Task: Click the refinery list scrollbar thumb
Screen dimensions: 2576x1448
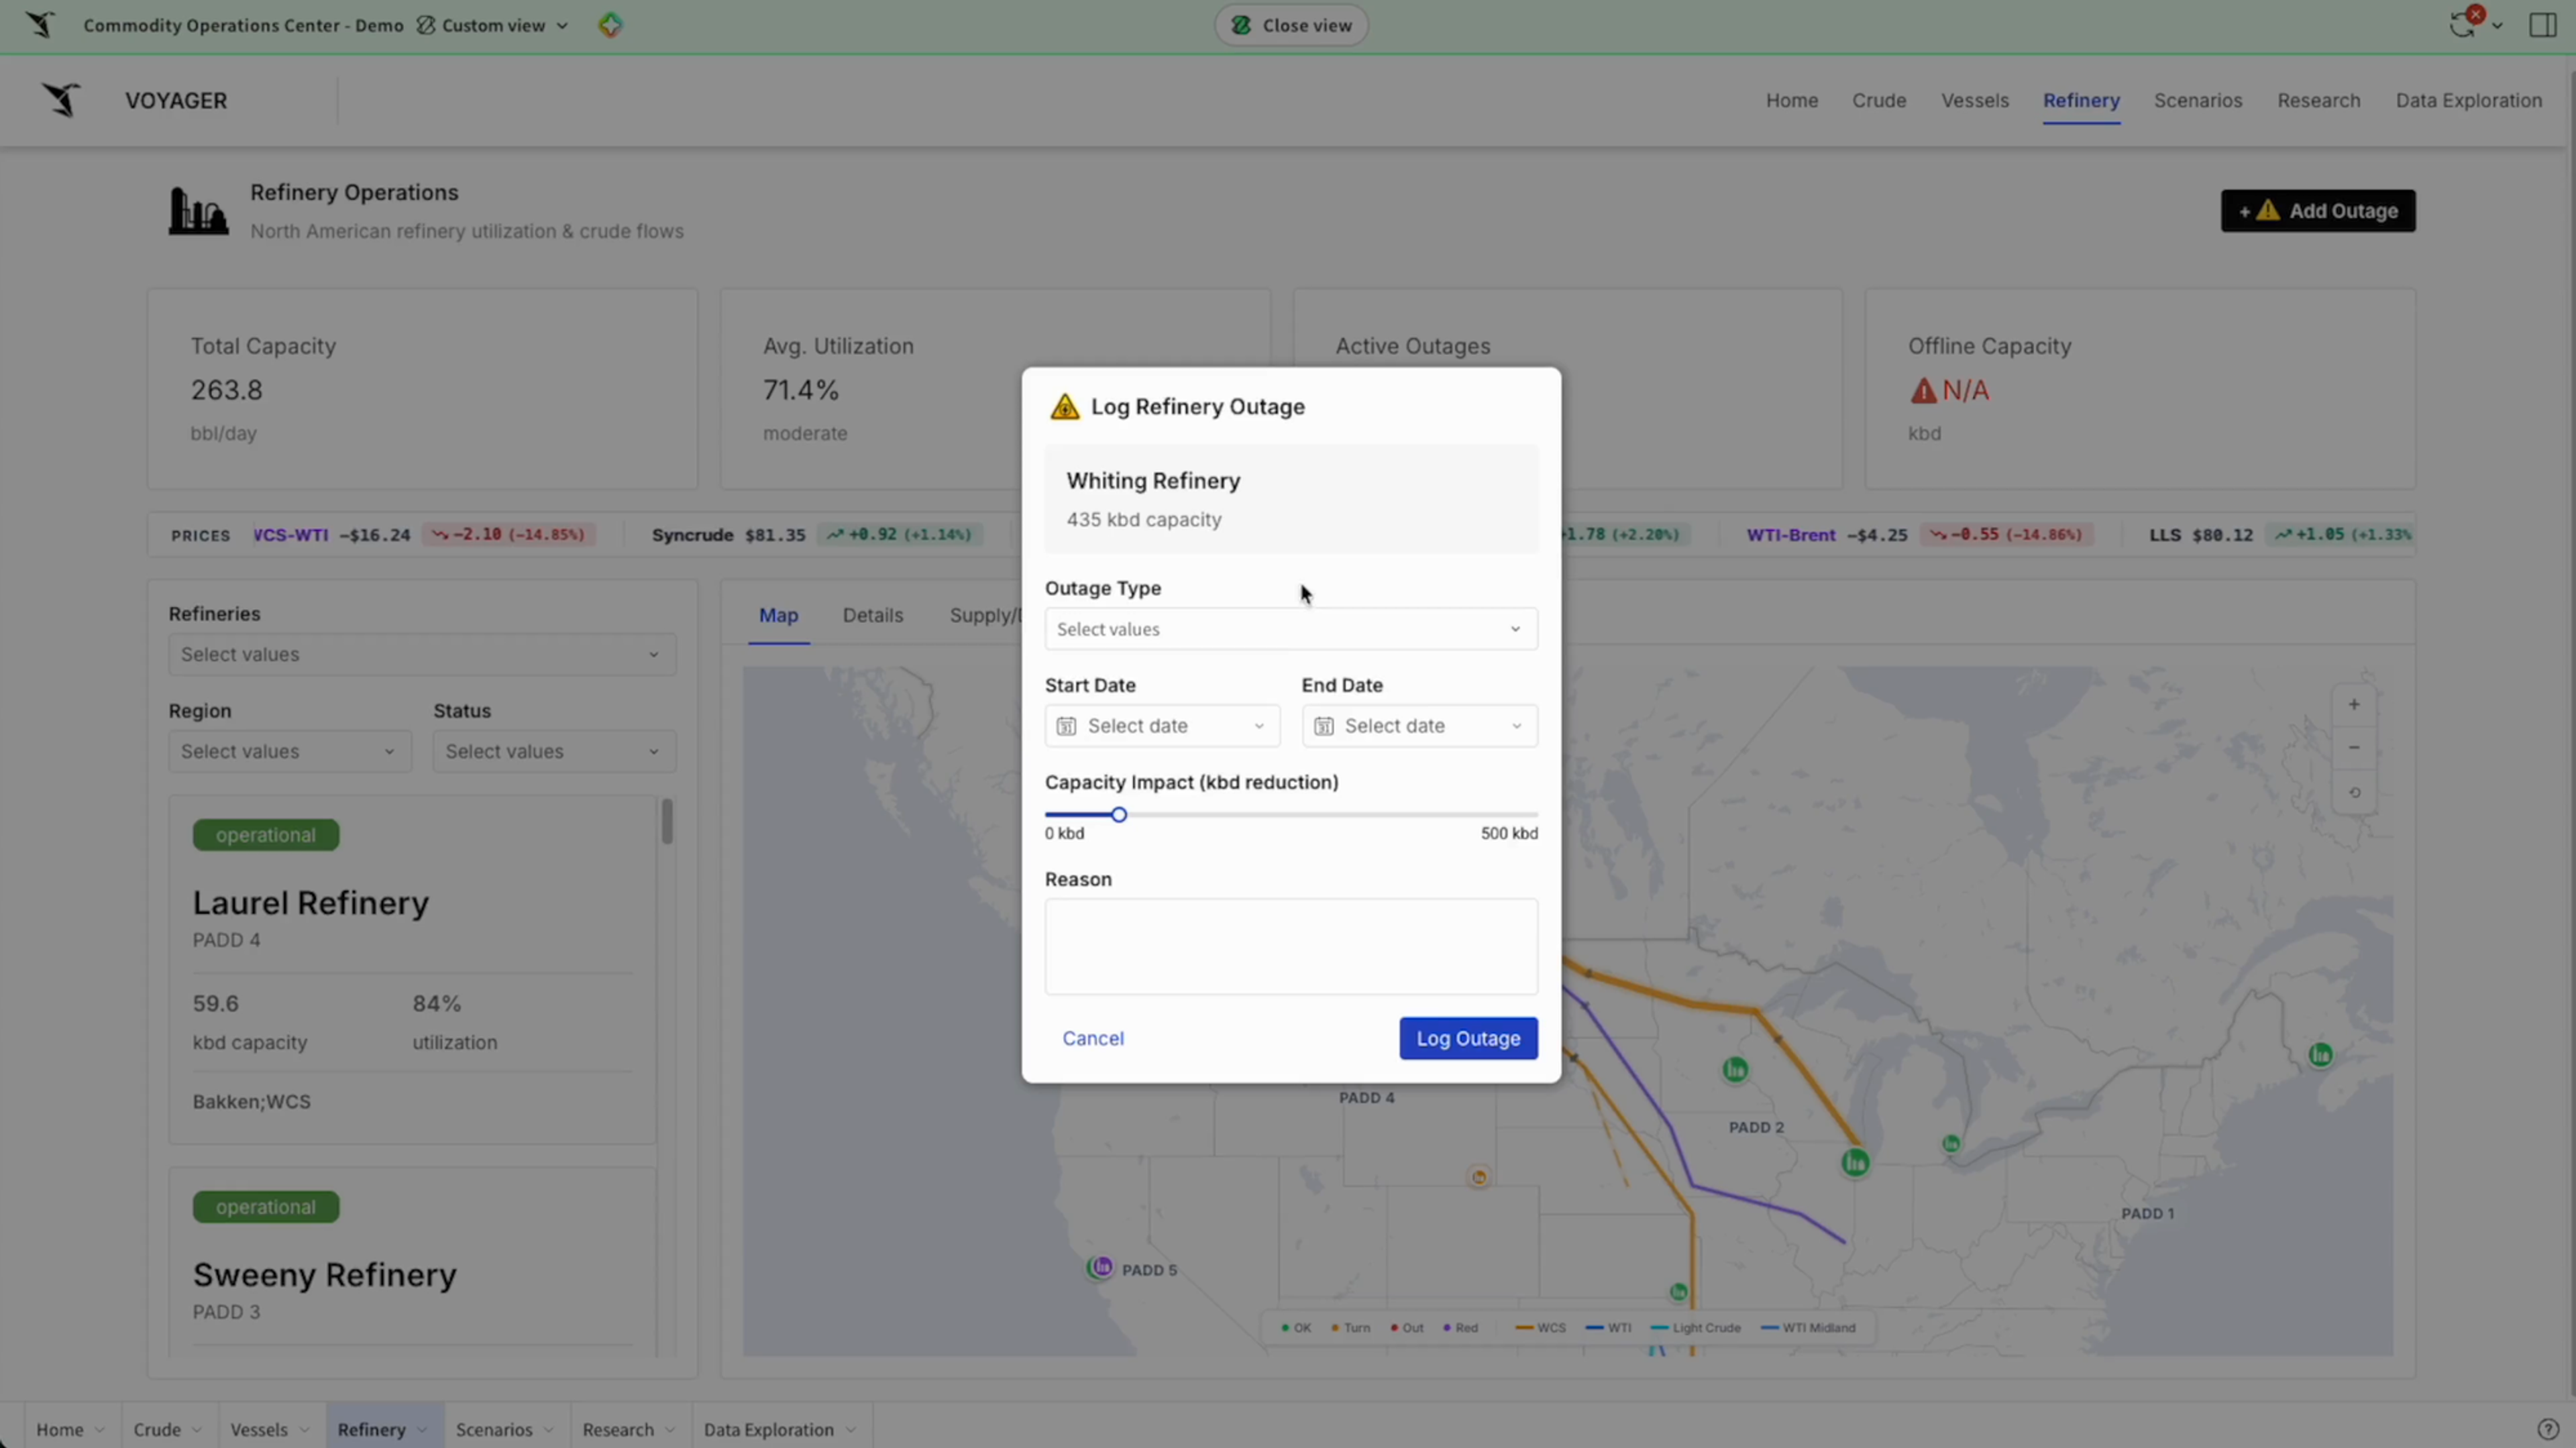Action: [667, 821]
